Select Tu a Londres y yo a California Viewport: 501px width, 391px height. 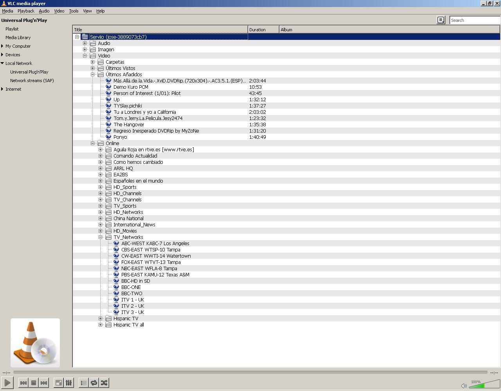point(145,112)
